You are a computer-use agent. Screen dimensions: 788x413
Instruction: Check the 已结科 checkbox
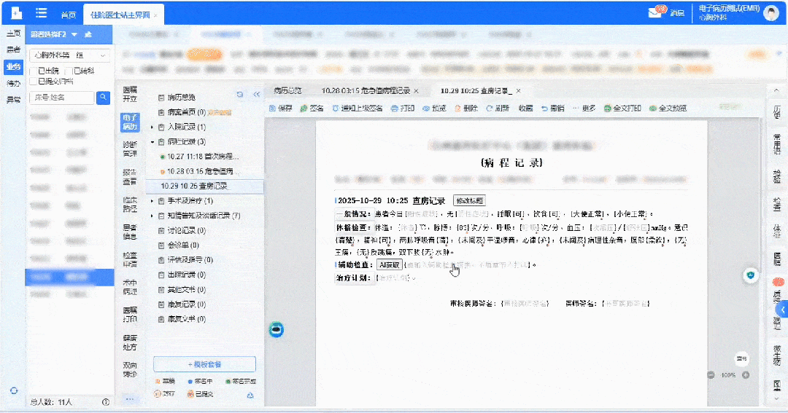pyautogui.click(x=69, y=71)
